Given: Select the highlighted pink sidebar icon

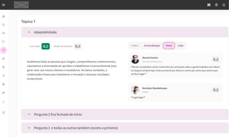Looking at the screenshot, I should coord(4,50).
